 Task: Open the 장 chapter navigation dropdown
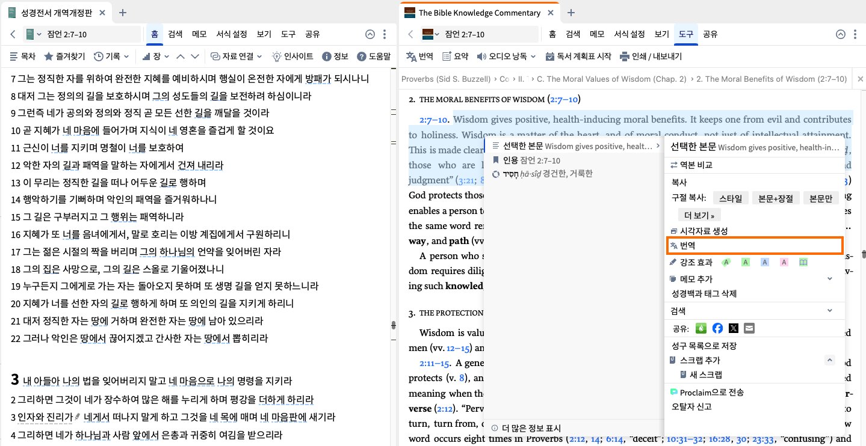[x=155, y=57]
